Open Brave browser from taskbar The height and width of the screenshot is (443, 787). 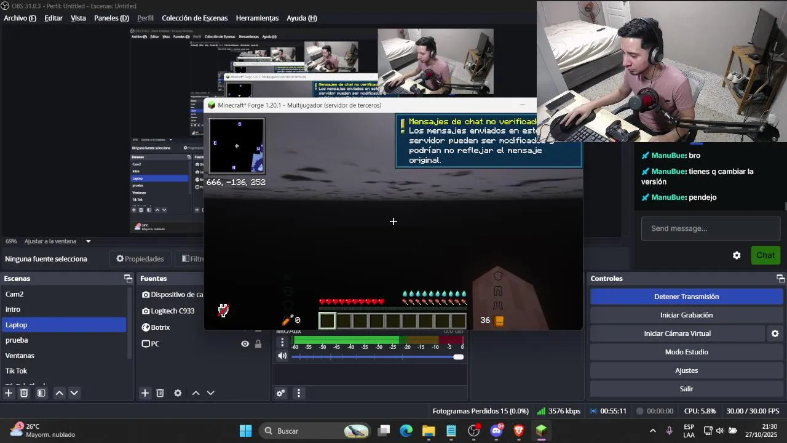(x=519, y=431)
